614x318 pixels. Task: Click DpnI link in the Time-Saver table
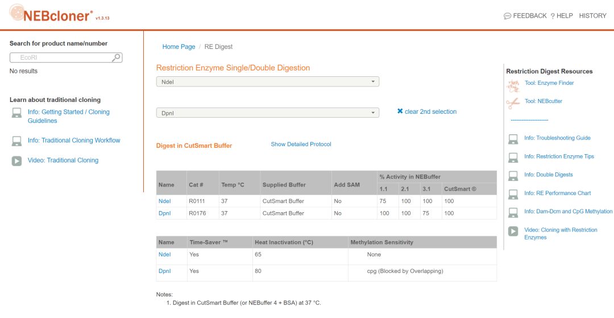(x=164, y=271)
